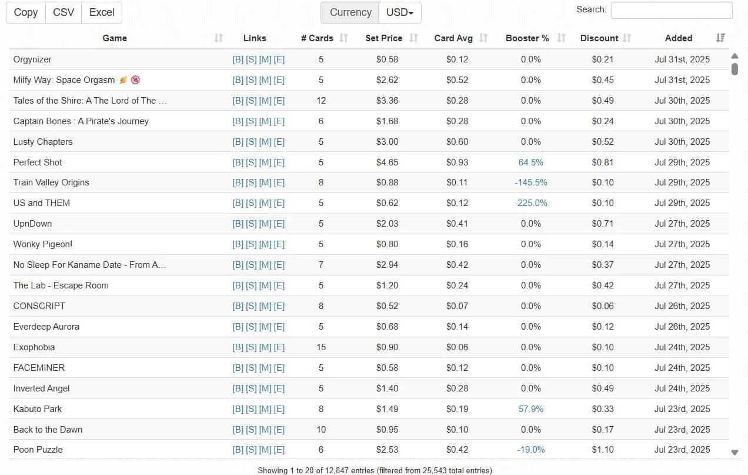Select Tales of the Shire game name
Image resolution: width=748 pixels, height=475 pixels.
click(x=90, y=101)
